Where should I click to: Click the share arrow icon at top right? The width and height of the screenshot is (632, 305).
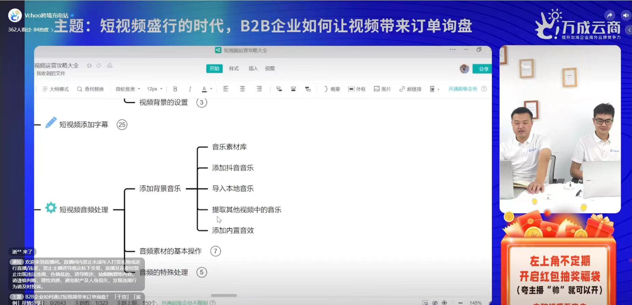click(609, 15)
